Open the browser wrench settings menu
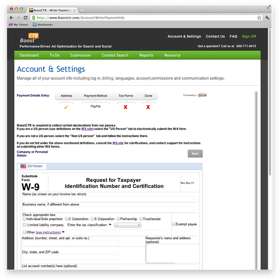Screen dimensions: 280x280 pos(267,18)
